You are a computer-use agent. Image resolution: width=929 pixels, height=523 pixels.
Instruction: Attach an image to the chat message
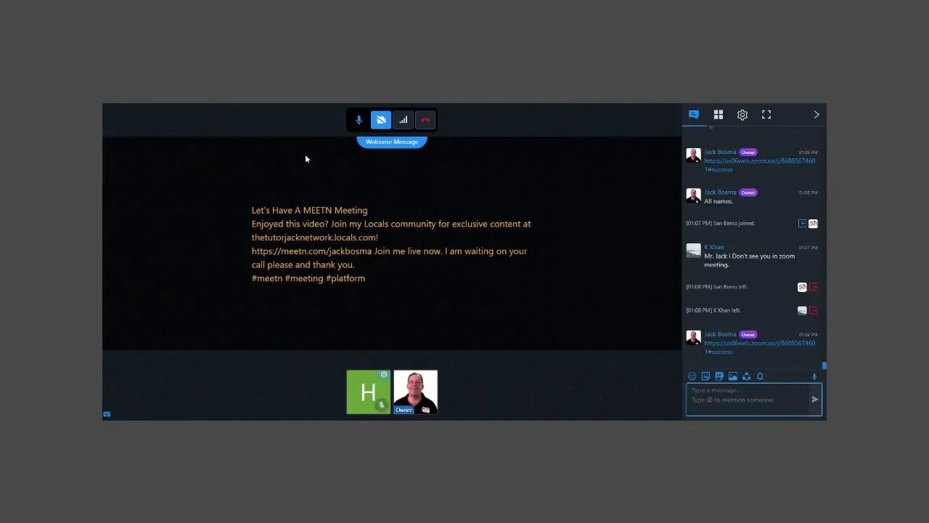(x=733, y=376)
